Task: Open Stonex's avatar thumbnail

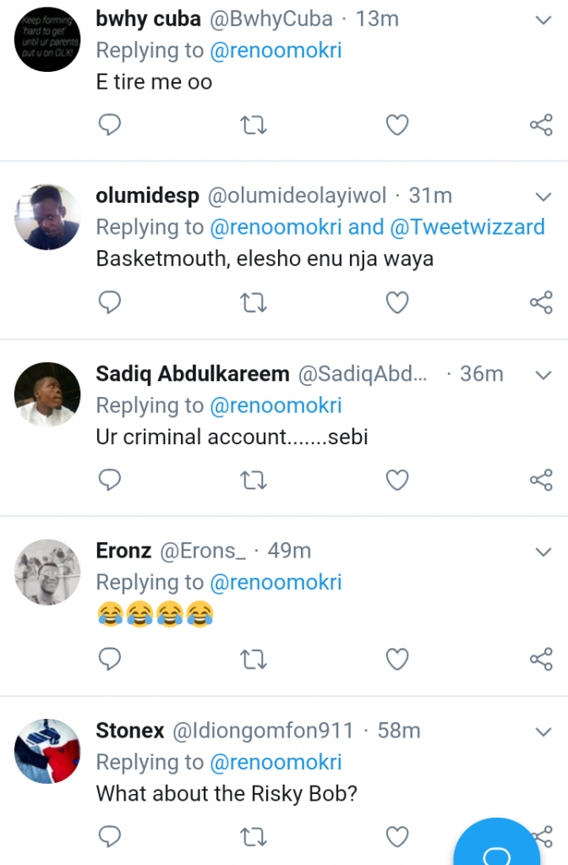Action: click(47, 751)
